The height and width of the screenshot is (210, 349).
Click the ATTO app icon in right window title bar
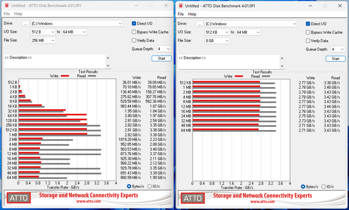click(x=181, y=6)
